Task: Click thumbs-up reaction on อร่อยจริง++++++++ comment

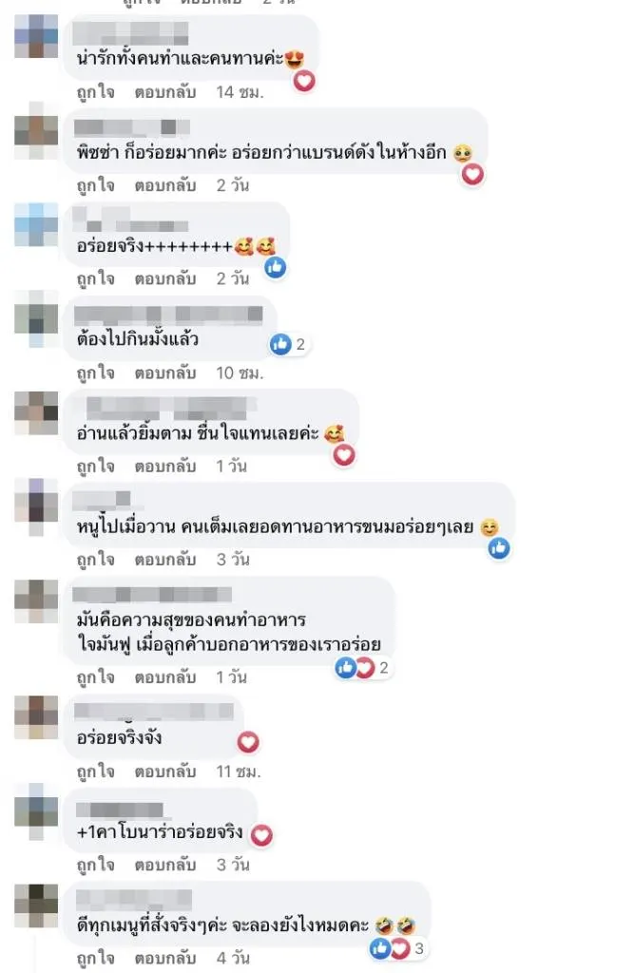Action: pyautogui.click(x=276, y=267)
